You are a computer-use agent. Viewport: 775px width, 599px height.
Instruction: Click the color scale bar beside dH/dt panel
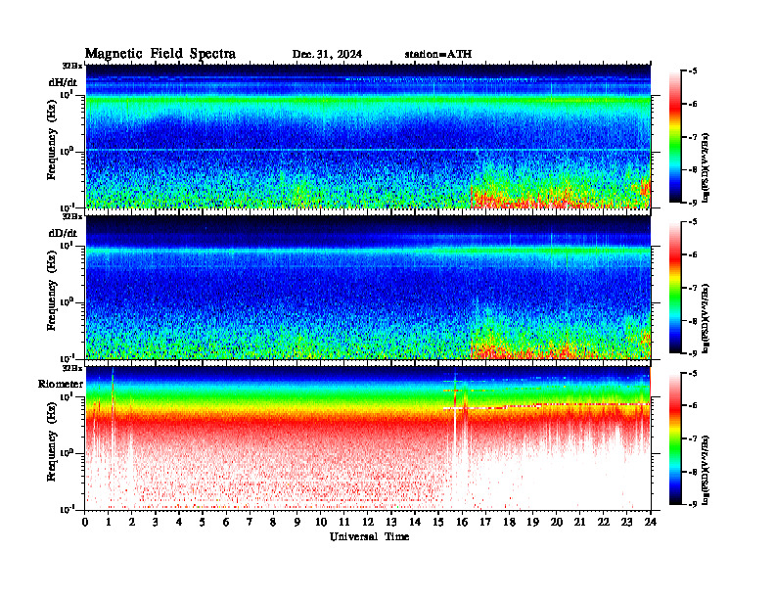(x=675, y=136)
